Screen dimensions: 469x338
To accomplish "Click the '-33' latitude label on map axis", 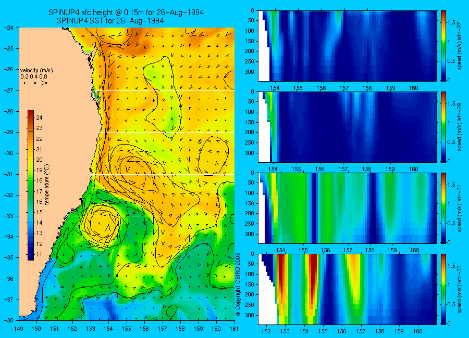I will point(9,216).
